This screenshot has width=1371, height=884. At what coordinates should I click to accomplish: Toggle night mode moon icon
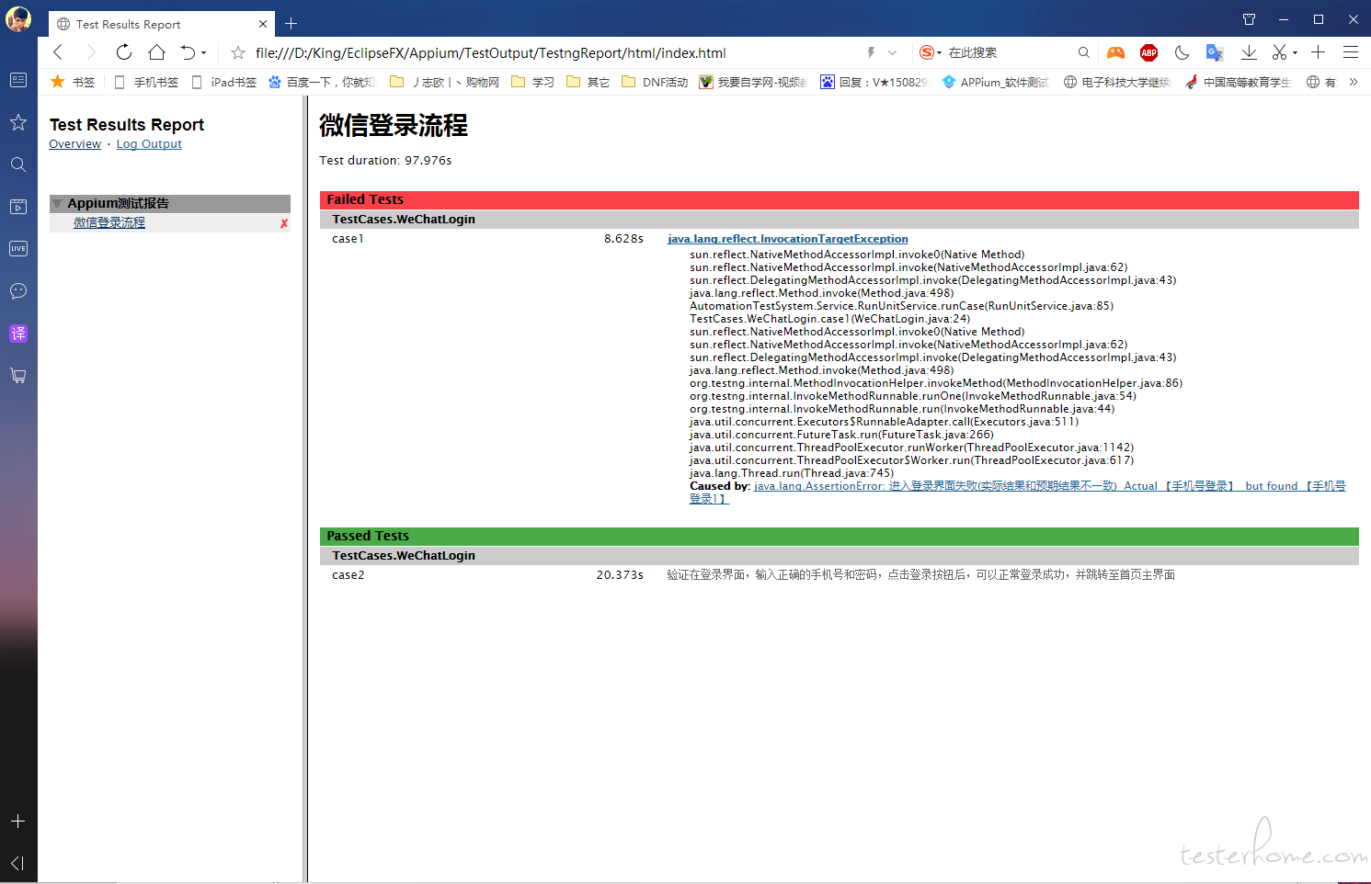point(1182,52)
